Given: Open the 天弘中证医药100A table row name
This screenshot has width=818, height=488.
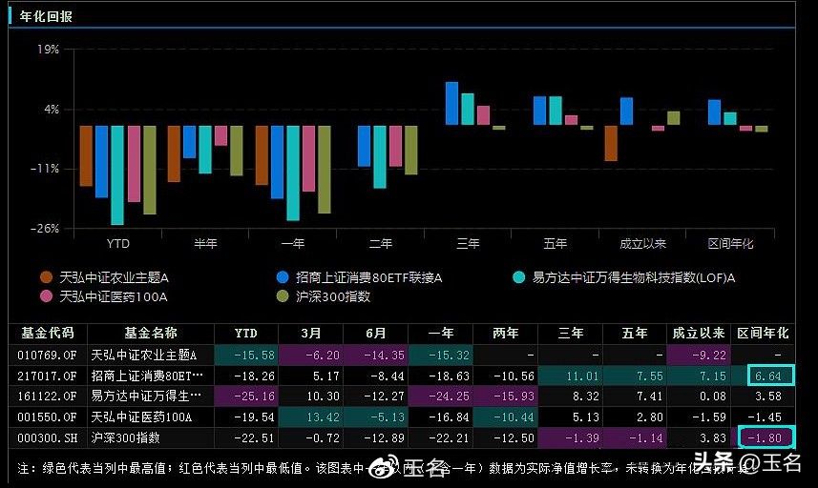Looking at the screenshot, I should coord(141,417).
